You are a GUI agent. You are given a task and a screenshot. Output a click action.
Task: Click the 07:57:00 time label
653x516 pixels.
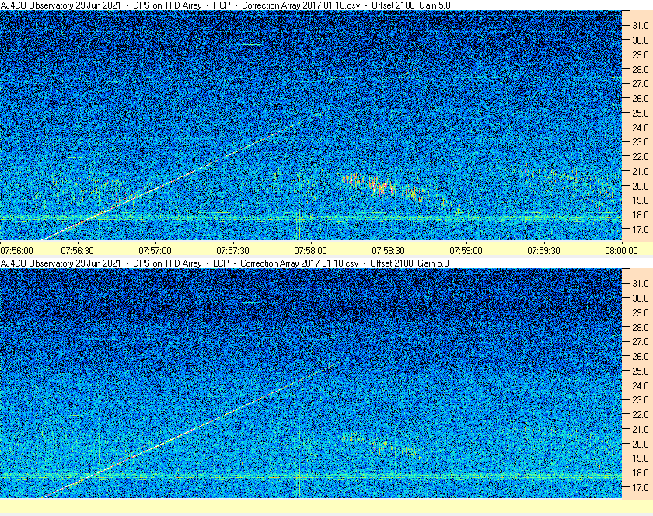(155, 250)
